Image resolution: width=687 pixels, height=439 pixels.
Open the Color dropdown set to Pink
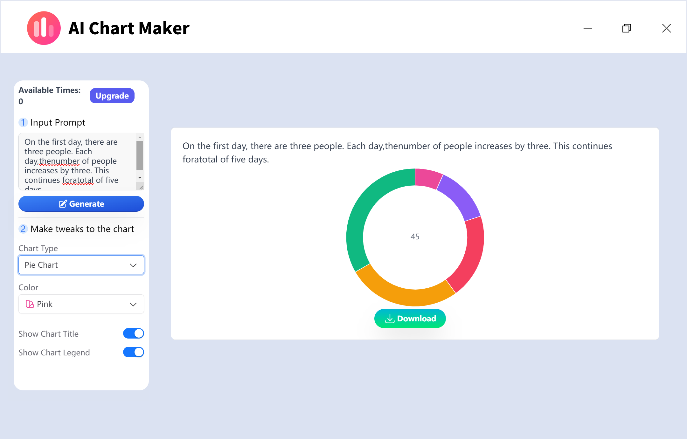point(81,304)
